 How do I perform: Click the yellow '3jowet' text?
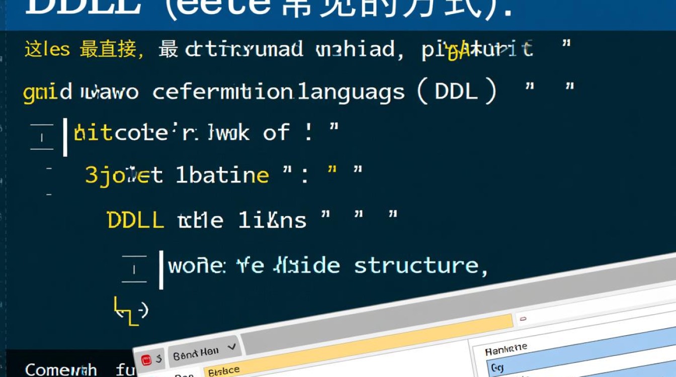click(x=124, y=175)
